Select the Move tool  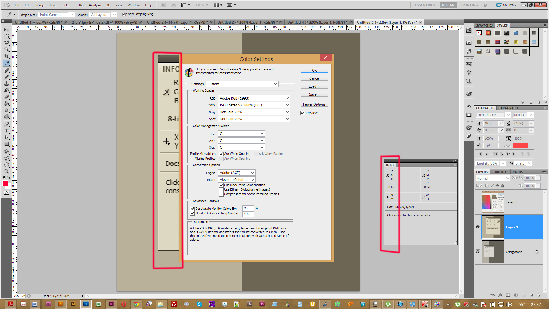(7, 29)
